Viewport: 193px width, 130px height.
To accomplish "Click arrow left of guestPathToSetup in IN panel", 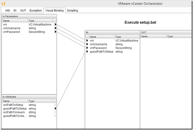I will point(87,51).
